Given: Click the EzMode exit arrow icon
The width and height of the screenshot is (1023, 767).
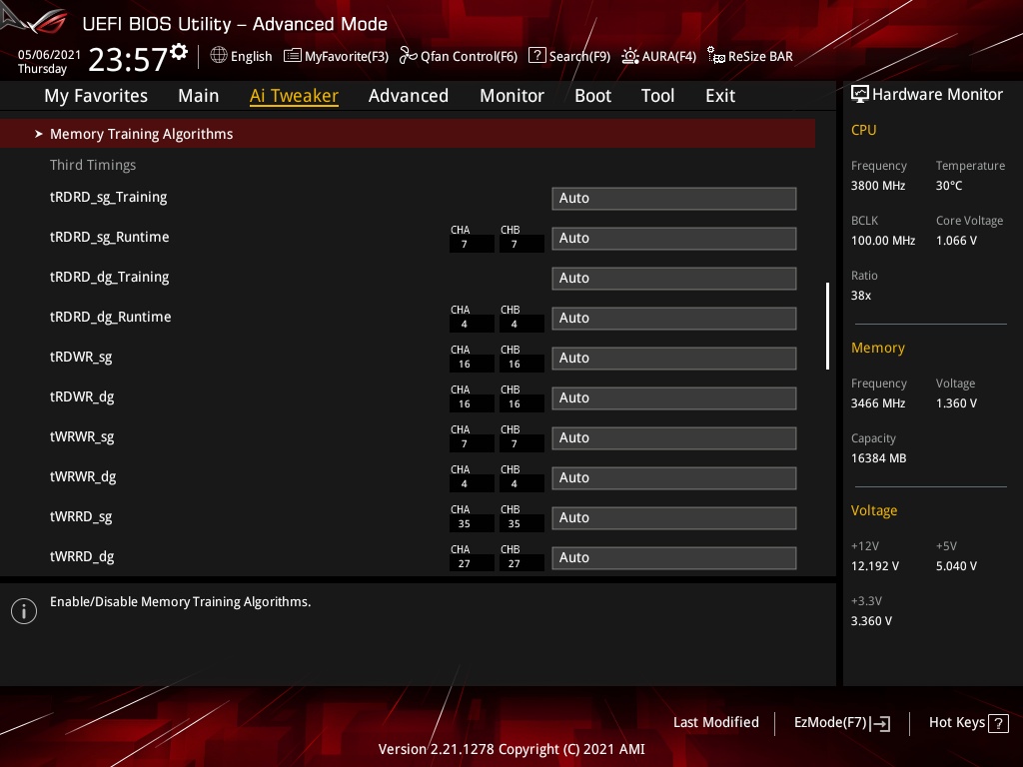Looking at the screenshot, I should pyautogui.click(x=881, y=723).
